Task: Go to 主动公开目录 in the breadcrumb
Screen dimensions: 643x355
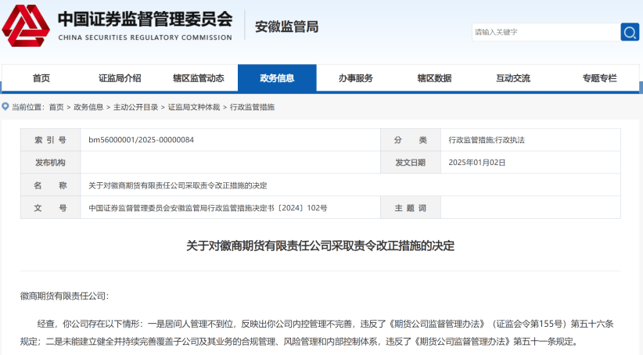Action: (x=135, y=107)
